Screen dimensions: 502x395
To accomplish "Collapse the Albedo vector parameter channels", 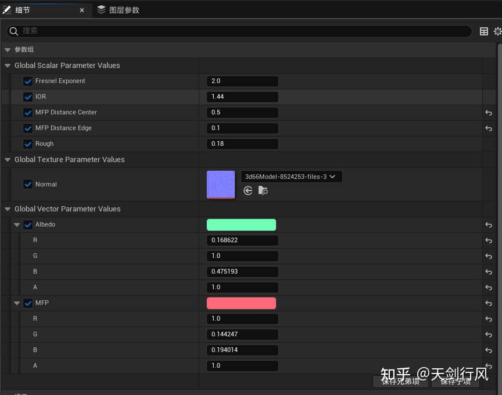I will click(17, 224).
